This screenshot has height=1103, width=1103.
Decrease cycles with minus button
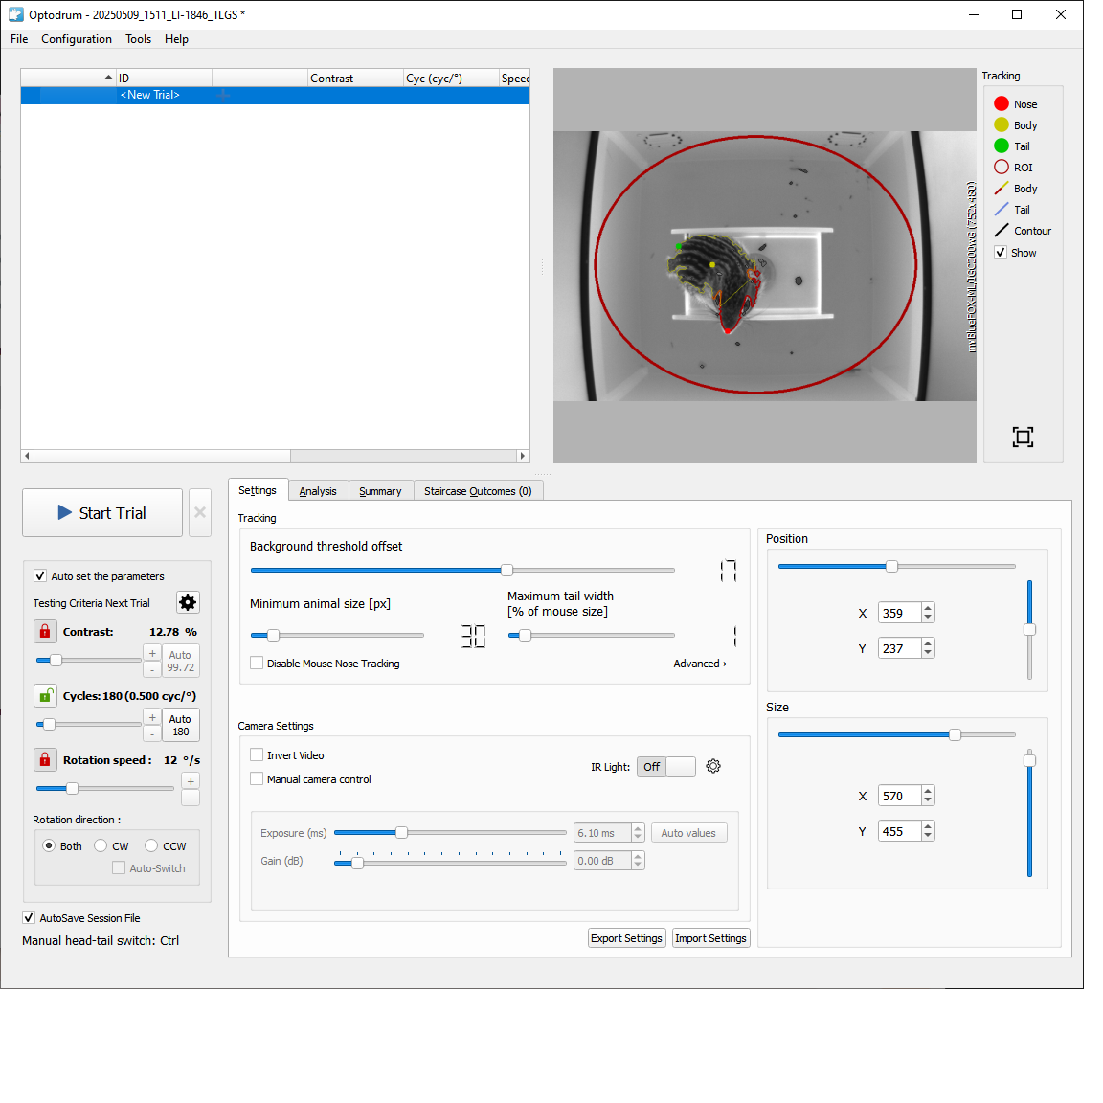(152, 733)
